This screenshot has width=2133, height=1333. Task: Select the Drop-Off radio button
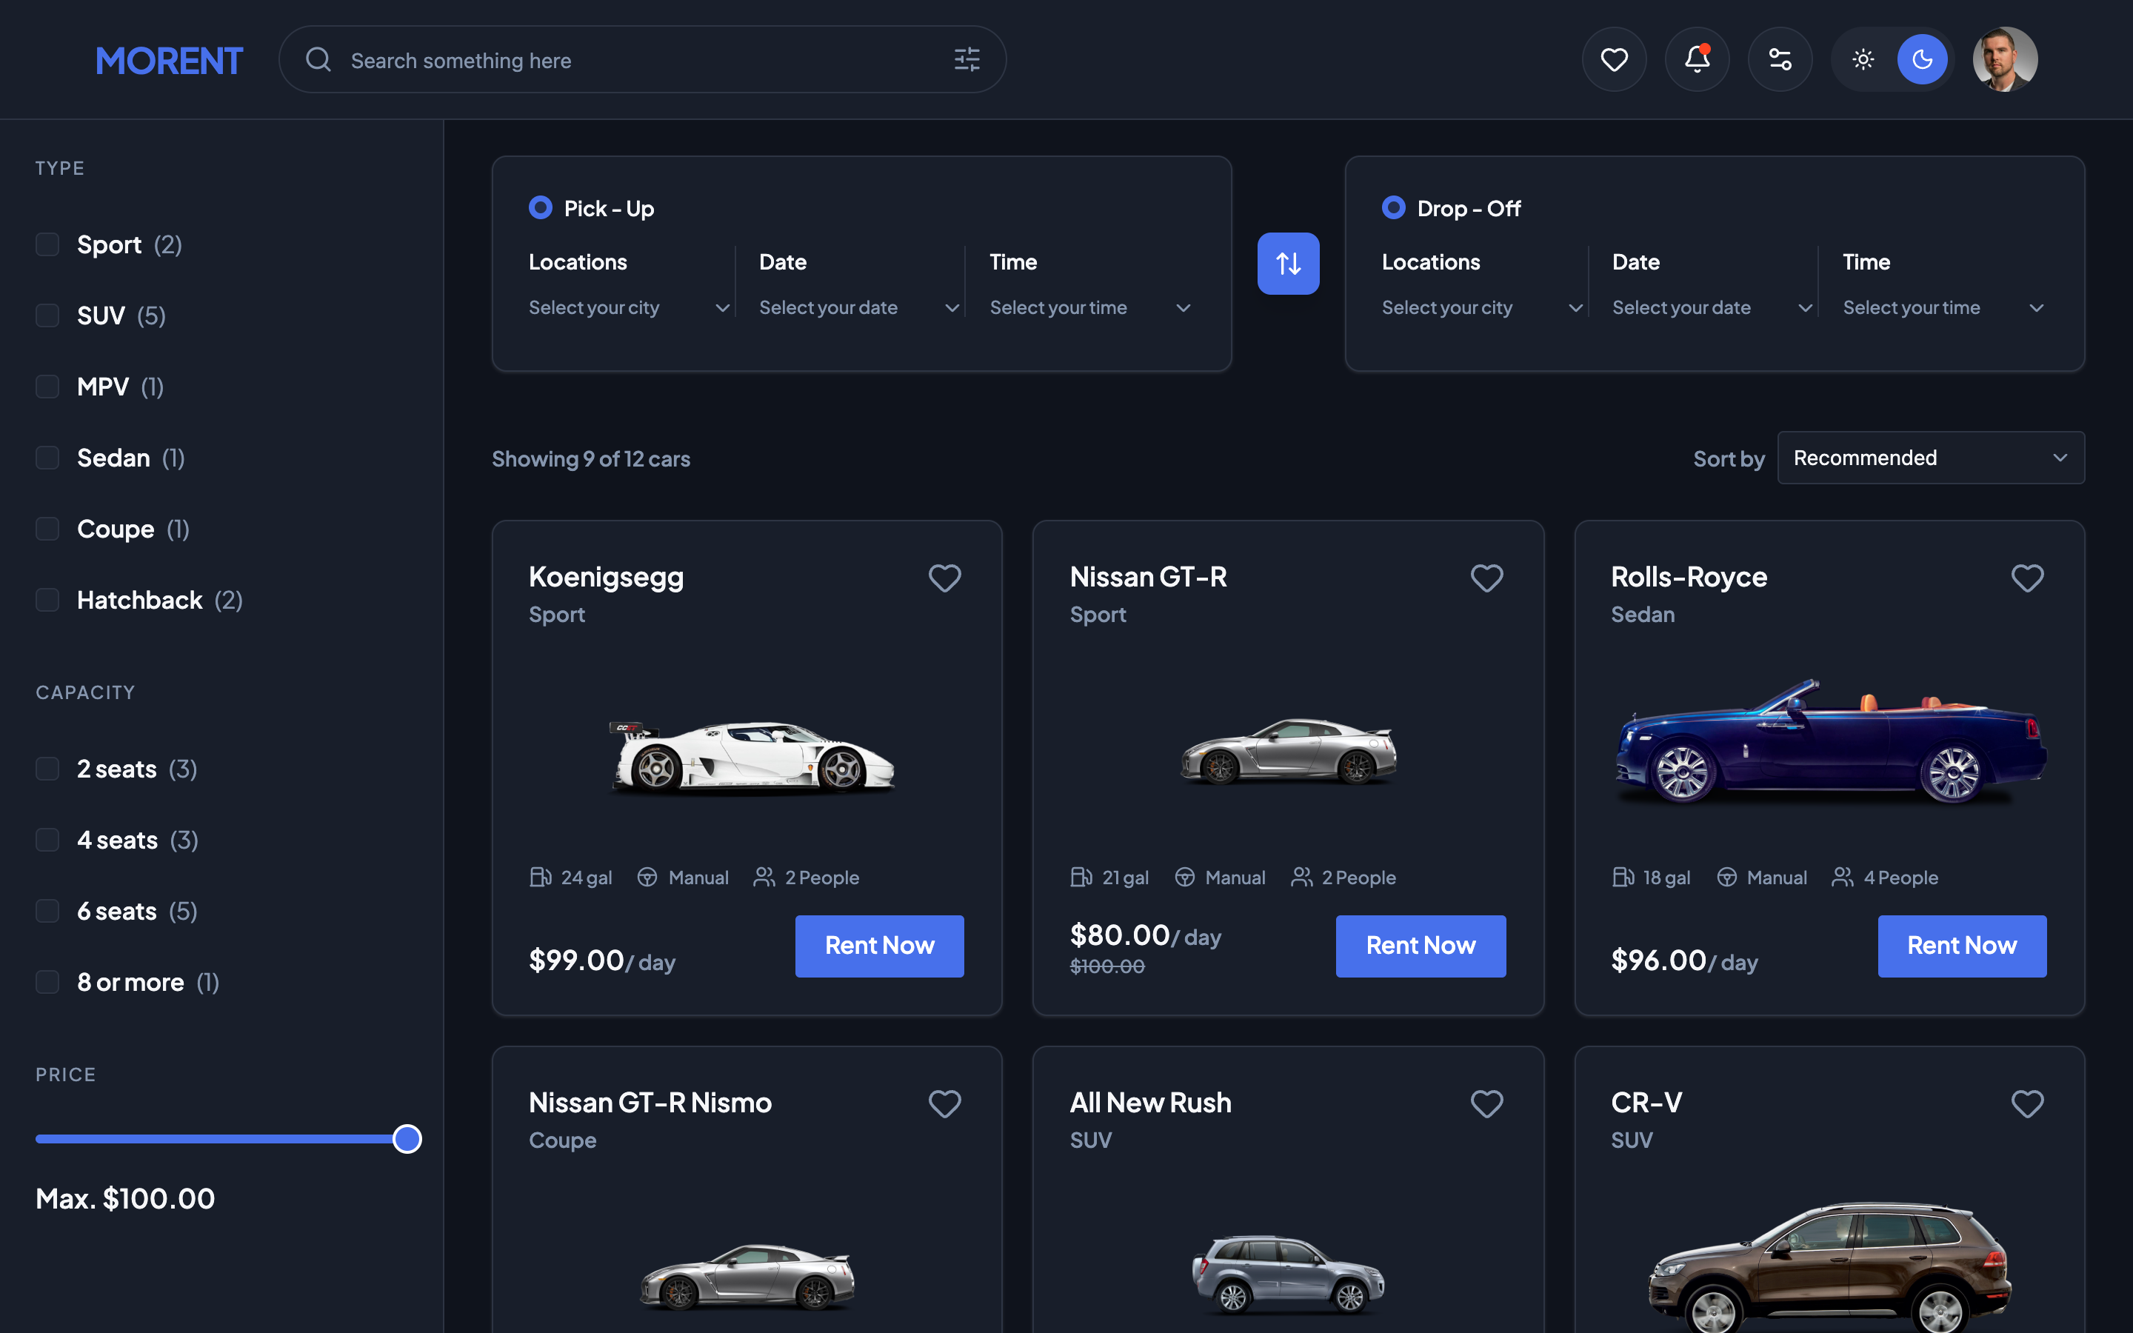point(1394,208)
